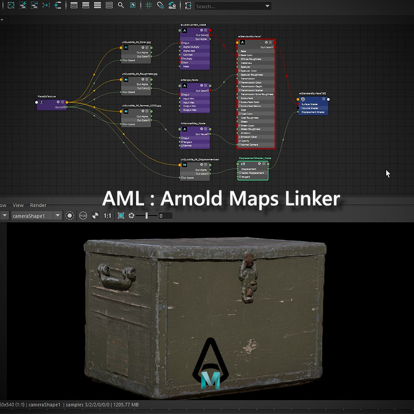
Task: Expand the Specular Color attribute plus box
Action: pyautogui.click(x=239, y=71)
